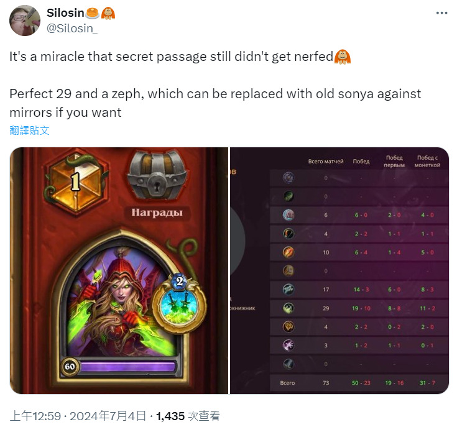Click the Всего totals row label
Viewport: 457px width, 427px height.
click(287, 383)
